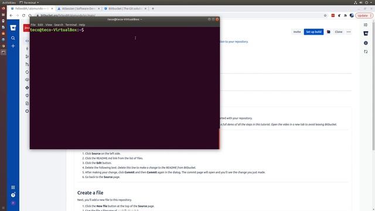The height and width of the screenshot is (211, 375).
Task: Open the Bitbucket home logo in blue sidebar
Action: (x=13, y=28)
